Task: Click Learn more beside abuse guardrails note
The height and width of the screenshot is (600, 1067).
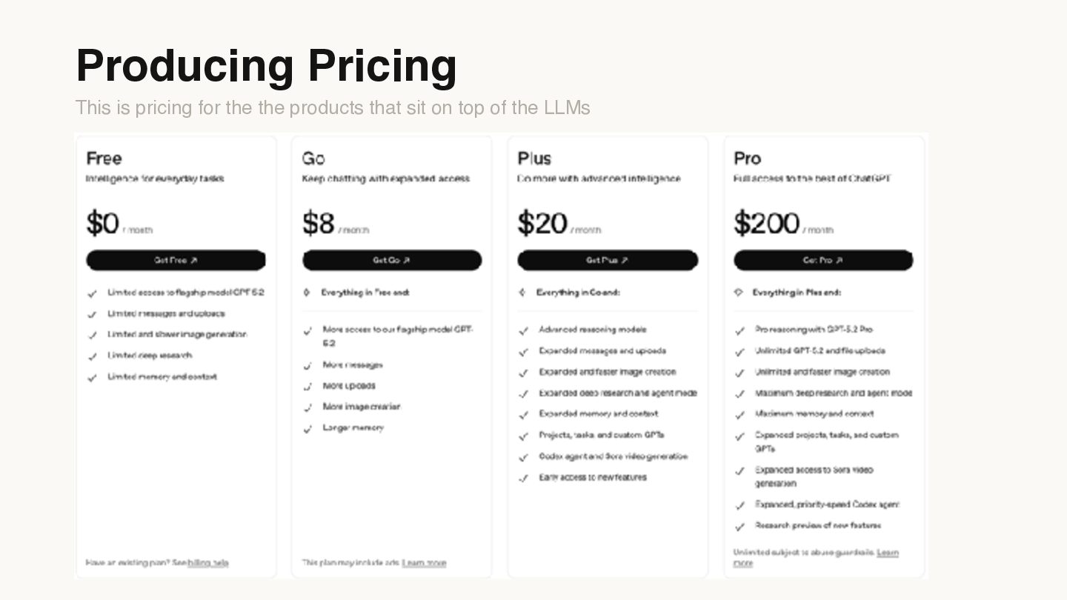Action: point(887,553)
